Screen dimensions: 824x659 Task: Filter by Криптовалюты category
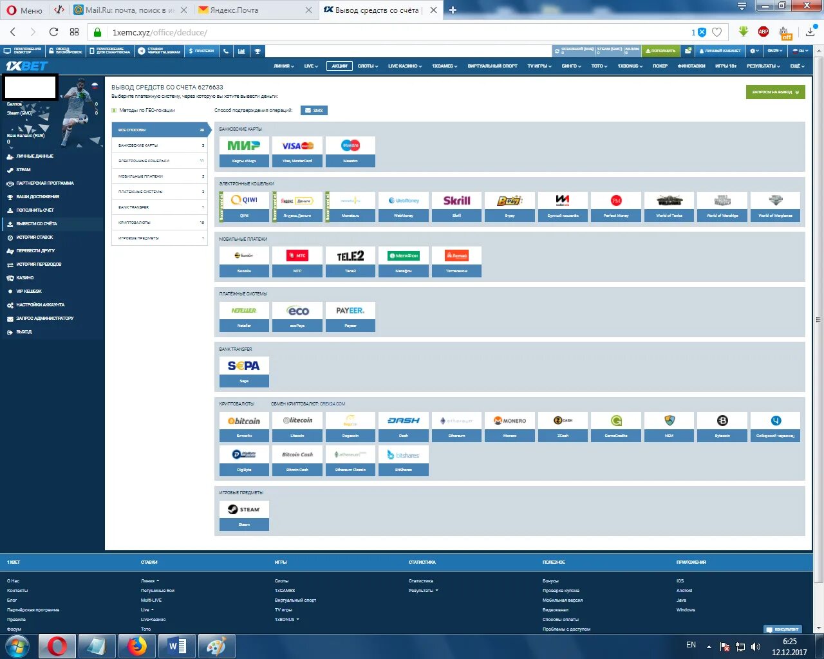tap(160, 223)
